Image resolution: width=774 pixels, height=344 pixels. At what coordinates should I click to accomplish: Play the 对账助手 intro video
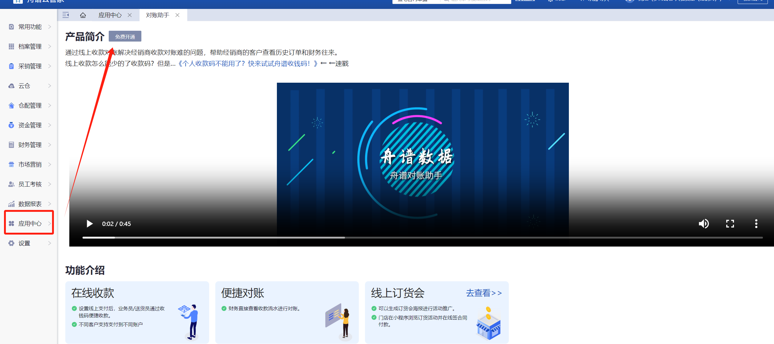coord(90,223)
